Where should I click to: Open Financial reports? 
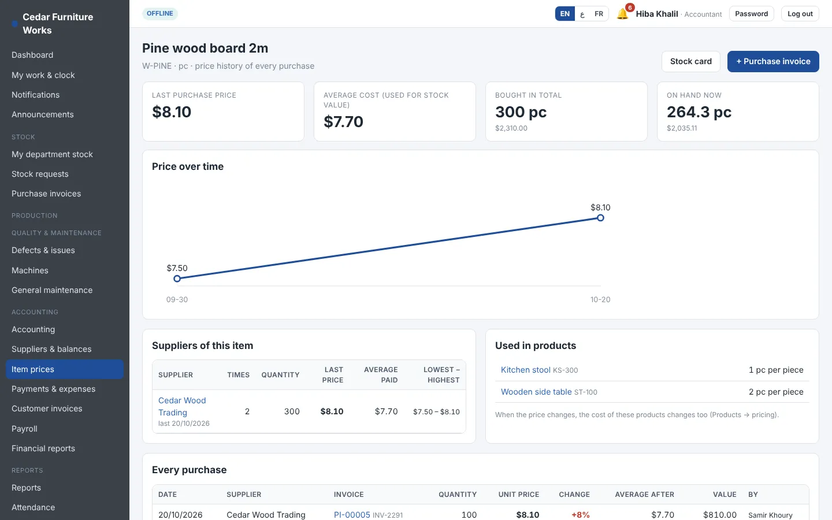(65, 448)
